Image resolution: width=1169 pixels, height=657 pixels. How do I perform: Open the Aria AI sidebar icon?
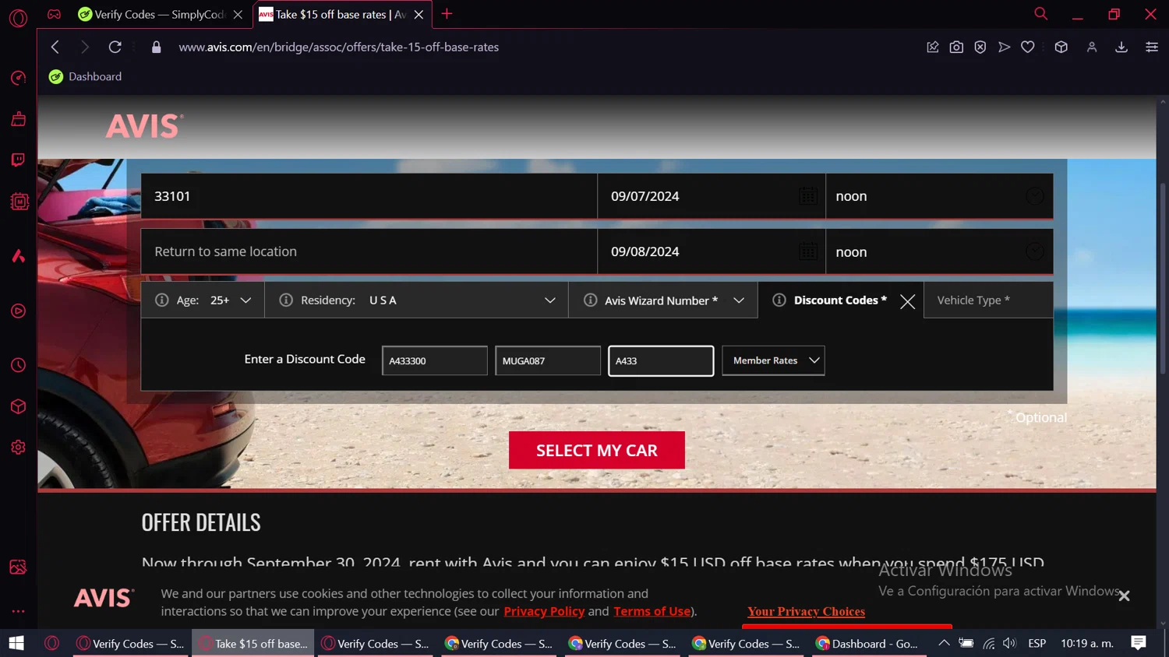pyautogui.click(x=18, y=256)
